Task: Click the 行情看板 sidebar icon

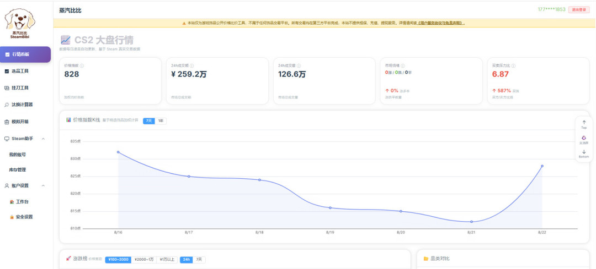Action: pos(7,54)
